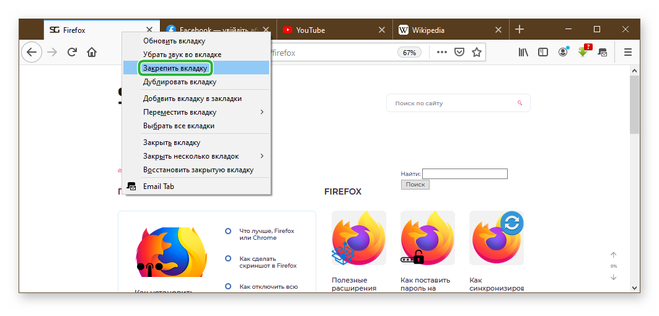
Task: Choose Восстановить закрытую вкладку
Action: 197,170
